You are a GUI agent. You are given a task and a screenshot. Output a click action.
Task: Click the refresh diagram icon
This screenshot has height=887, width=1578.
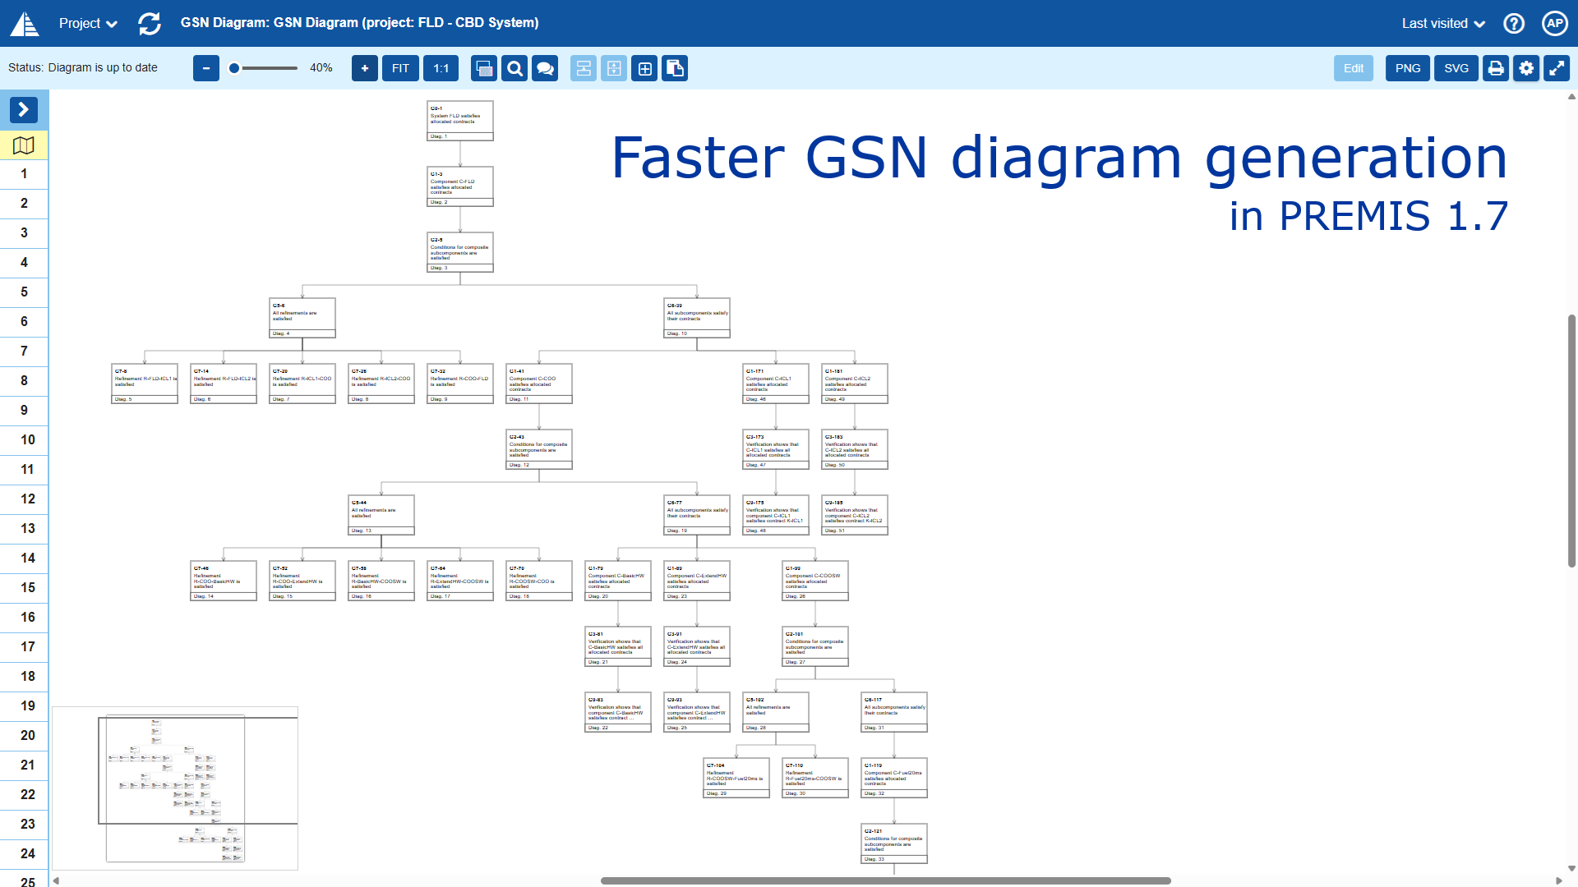coord(150,23)
